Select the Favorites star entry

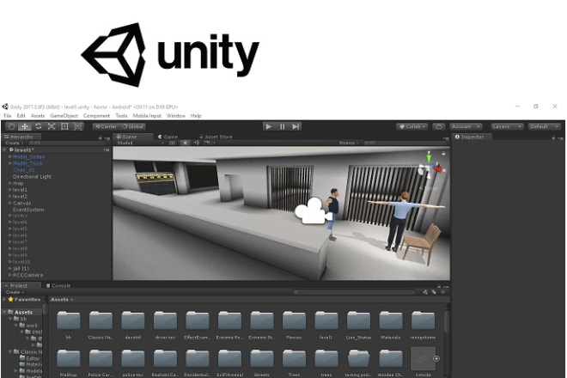pos(23,300)
